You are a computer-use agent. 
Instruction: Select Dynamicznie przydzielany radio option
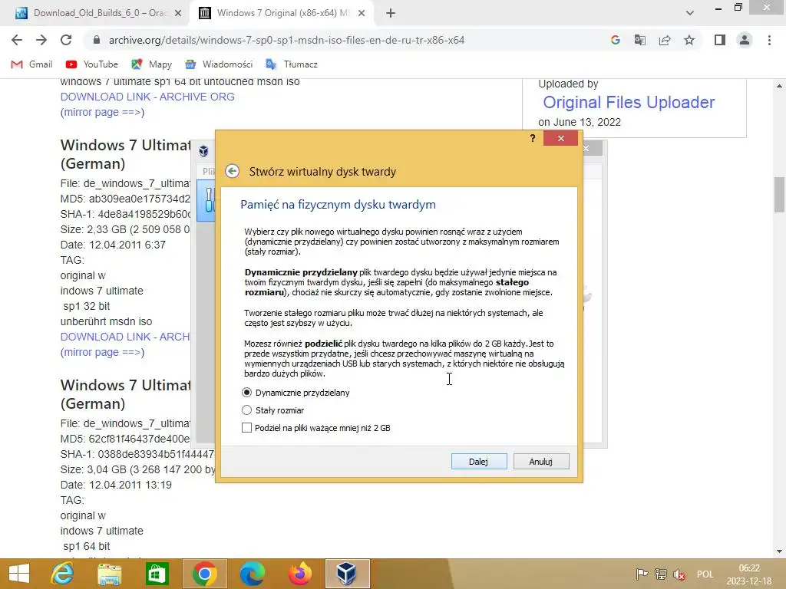point(246,393)
